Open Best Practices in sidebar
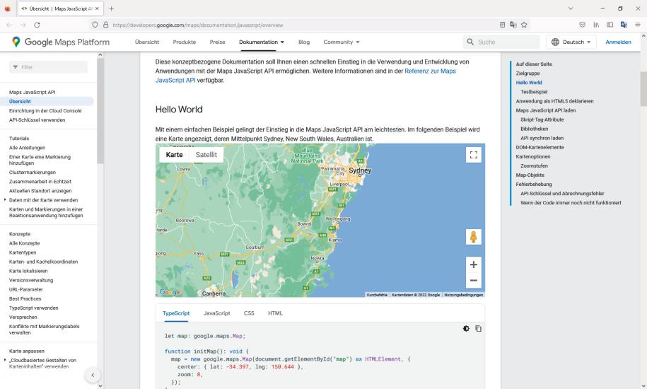Screen dimensions: 647x389 tap(25, 298)
